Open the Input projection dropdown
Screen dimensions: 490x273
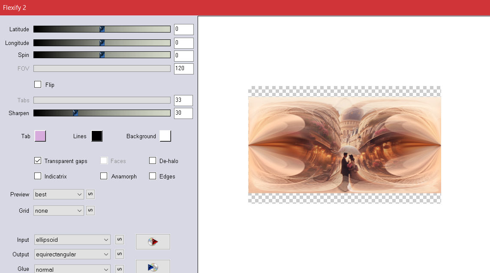tap(72, 240)
